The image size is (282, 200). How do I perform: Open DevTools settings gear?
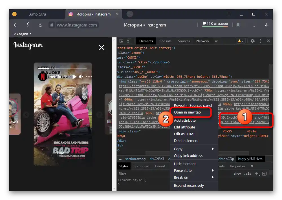coord(252,41)
